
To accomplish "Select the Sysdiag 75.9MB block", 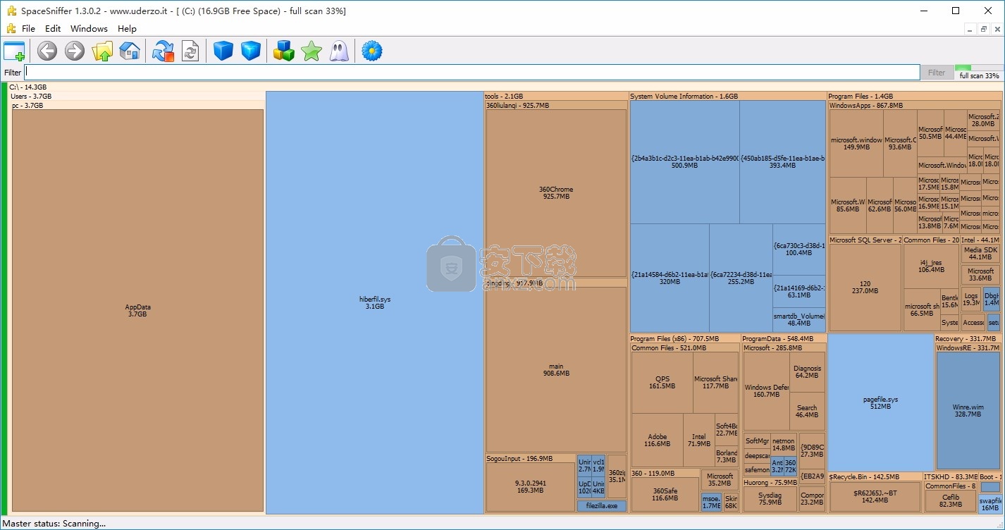I will (770, 499).
